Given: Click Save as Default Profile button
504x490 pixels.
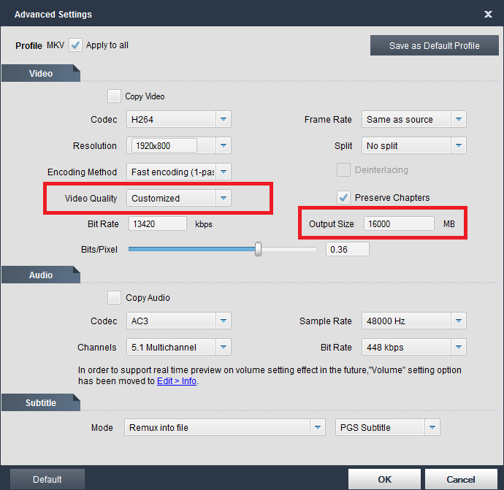Looking at the screenshot, I should (434, 45).
